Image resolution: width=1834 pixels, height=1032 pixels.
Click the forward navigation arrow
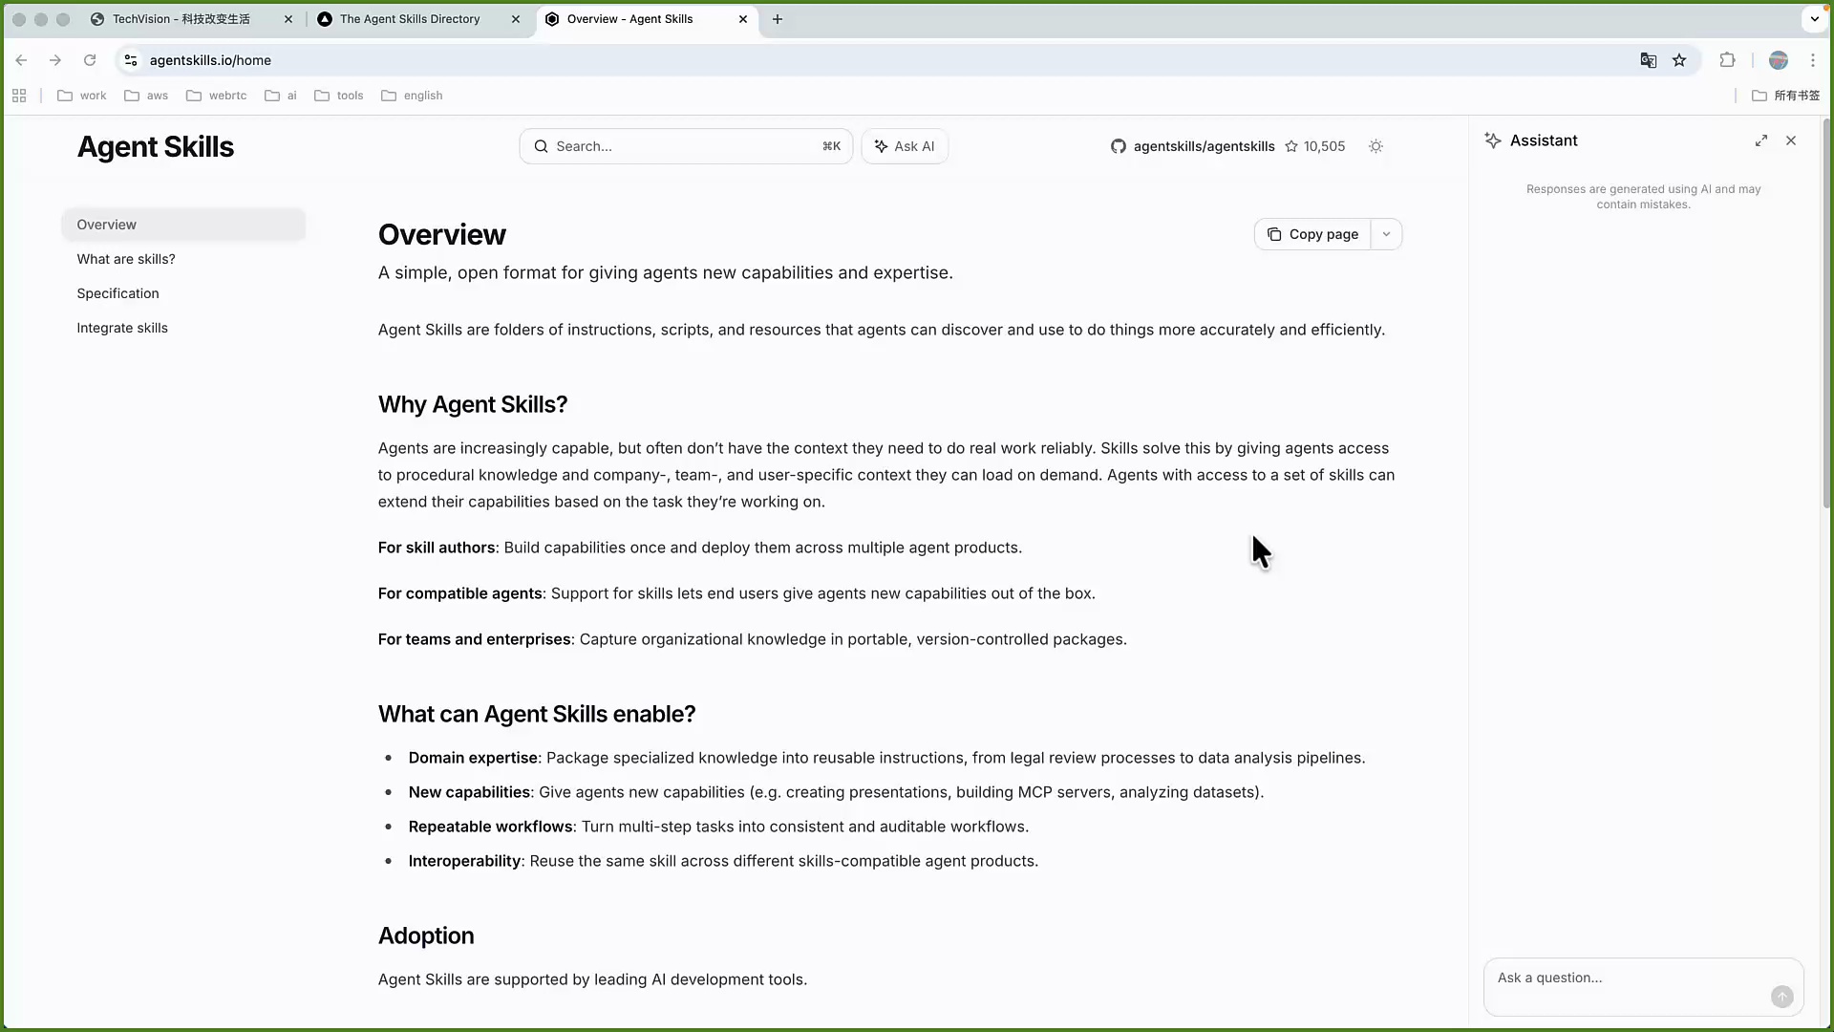55,60
